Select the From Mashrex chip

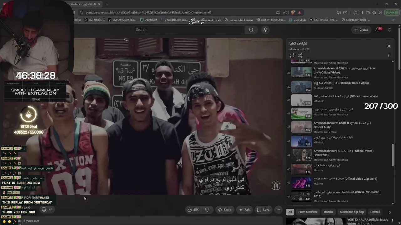[308, 212]
